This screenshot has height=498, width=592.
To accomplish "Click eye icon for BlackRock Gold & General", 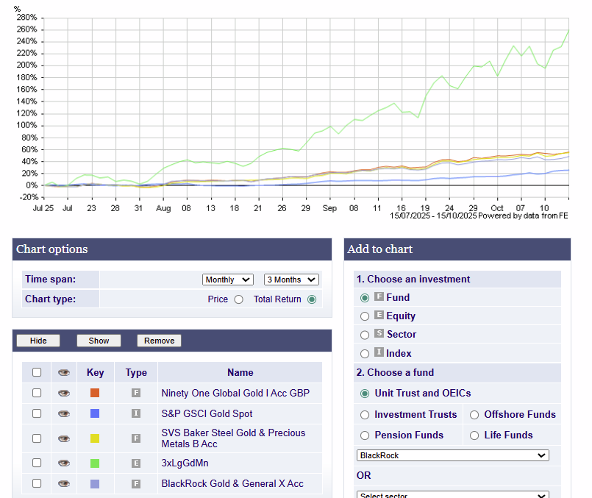I will point(64,484).
